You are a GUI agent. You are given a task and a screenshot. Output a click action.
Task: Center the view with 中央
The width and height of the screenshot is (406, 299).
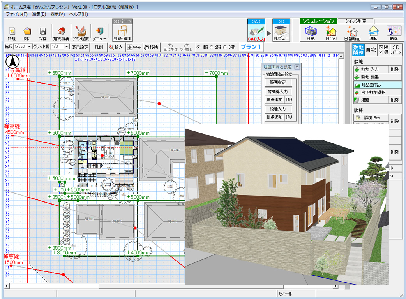click(134, 47)
